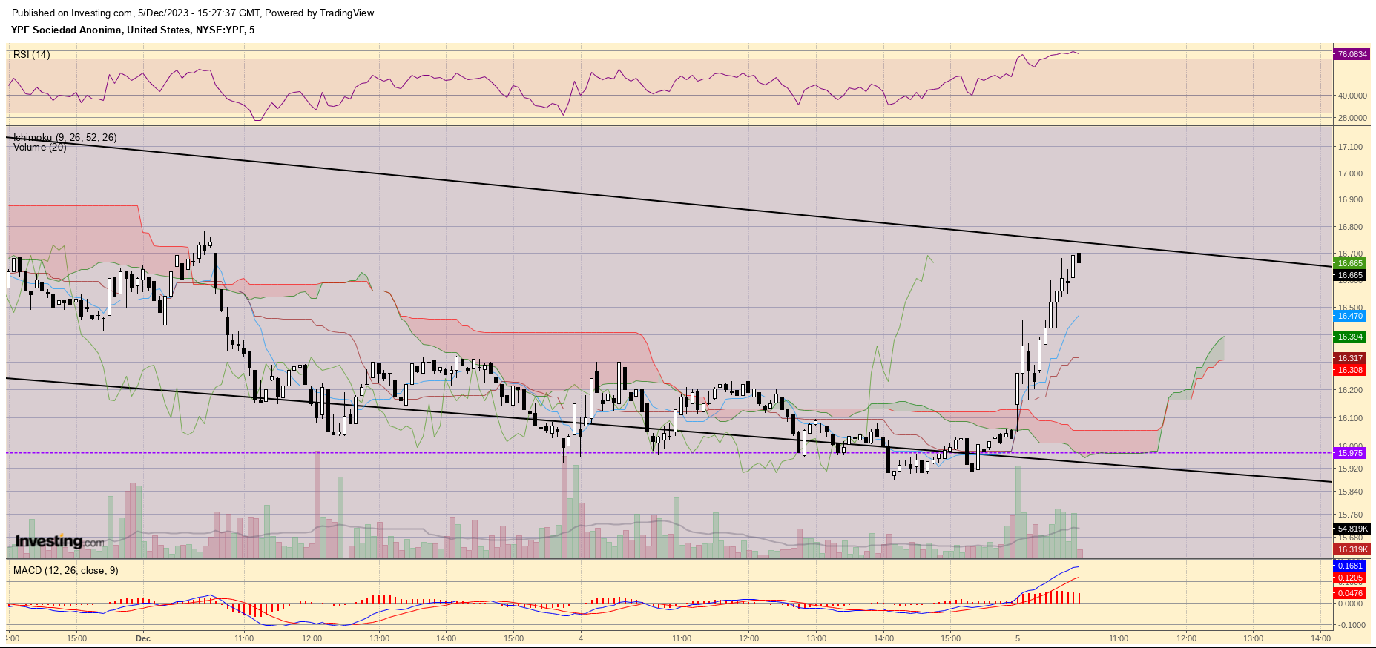Click the purple RSI value tag 76.0834

pyautogui.click(x=1352, y=54)
